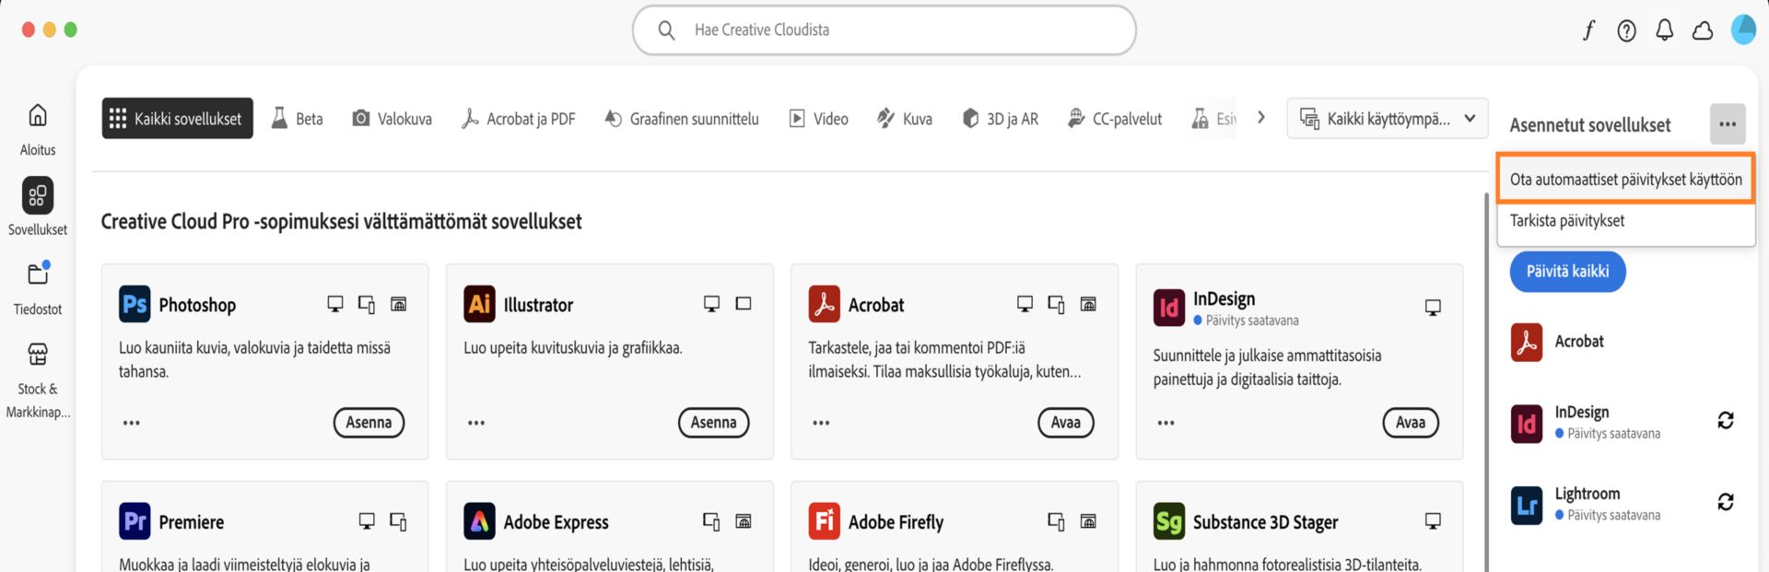Select the Acrobat ja PDF tab
The height and width of the screenshot is (572, 1769).
pos(519,119)
